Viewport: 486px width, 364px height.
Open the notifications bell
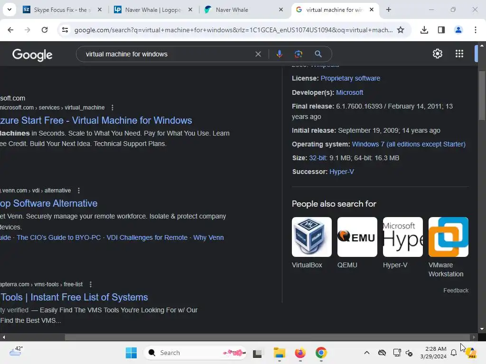(x=453, y=353)
